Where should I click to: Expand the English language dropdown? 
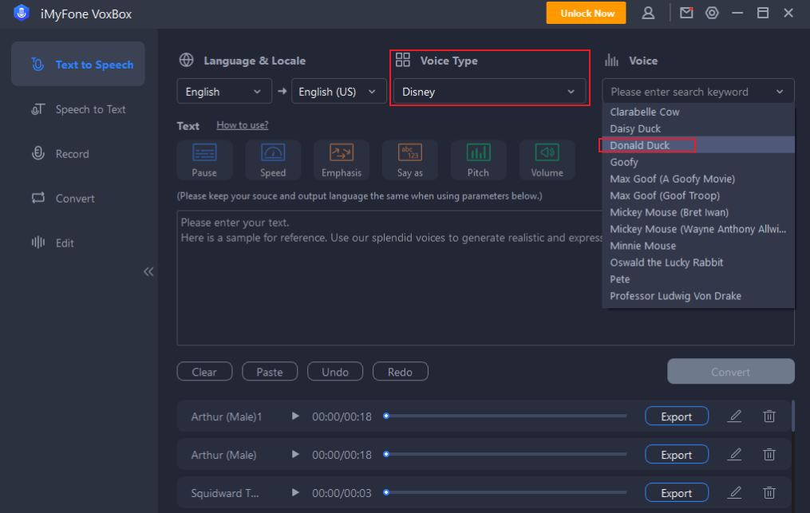pos(224,92)
